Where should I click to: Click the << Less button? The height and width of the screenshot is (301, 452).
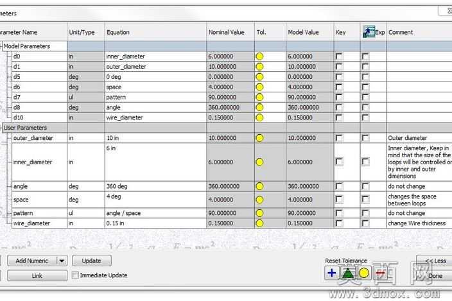click(x=435, y=261)
